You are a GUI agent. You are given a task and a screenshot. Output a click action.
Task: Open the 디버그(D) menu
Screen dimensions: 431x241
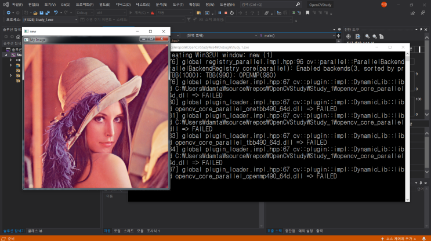(x=123, y=5)
